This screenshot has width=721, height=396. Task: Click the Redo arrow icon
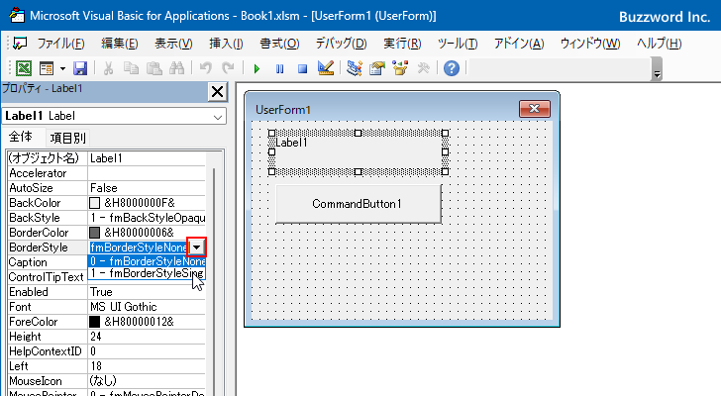point(228,68)
